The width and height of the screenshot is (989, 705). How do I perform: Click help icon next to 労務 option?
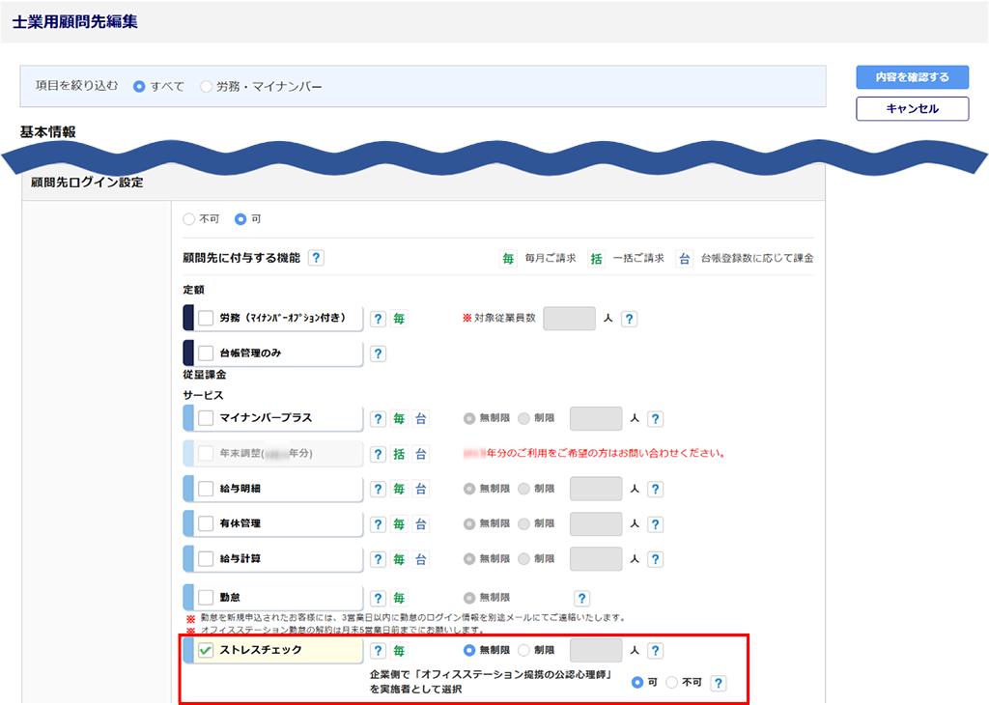378,319
